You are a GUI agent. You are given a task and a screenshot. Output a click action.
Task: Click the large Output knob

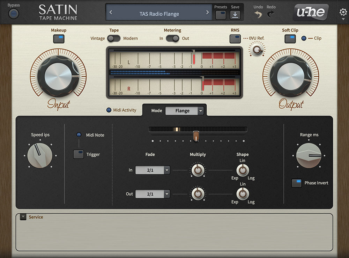[290, 76]
